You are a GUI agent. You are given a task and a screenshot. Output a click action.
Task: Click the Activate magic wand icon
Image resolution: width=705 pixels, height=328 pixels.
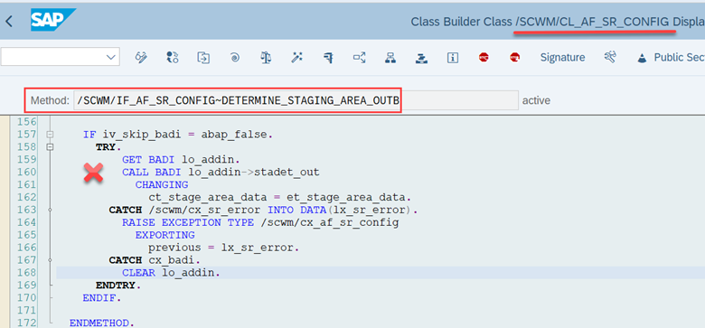pyautogui.click(x=296, y=57)
